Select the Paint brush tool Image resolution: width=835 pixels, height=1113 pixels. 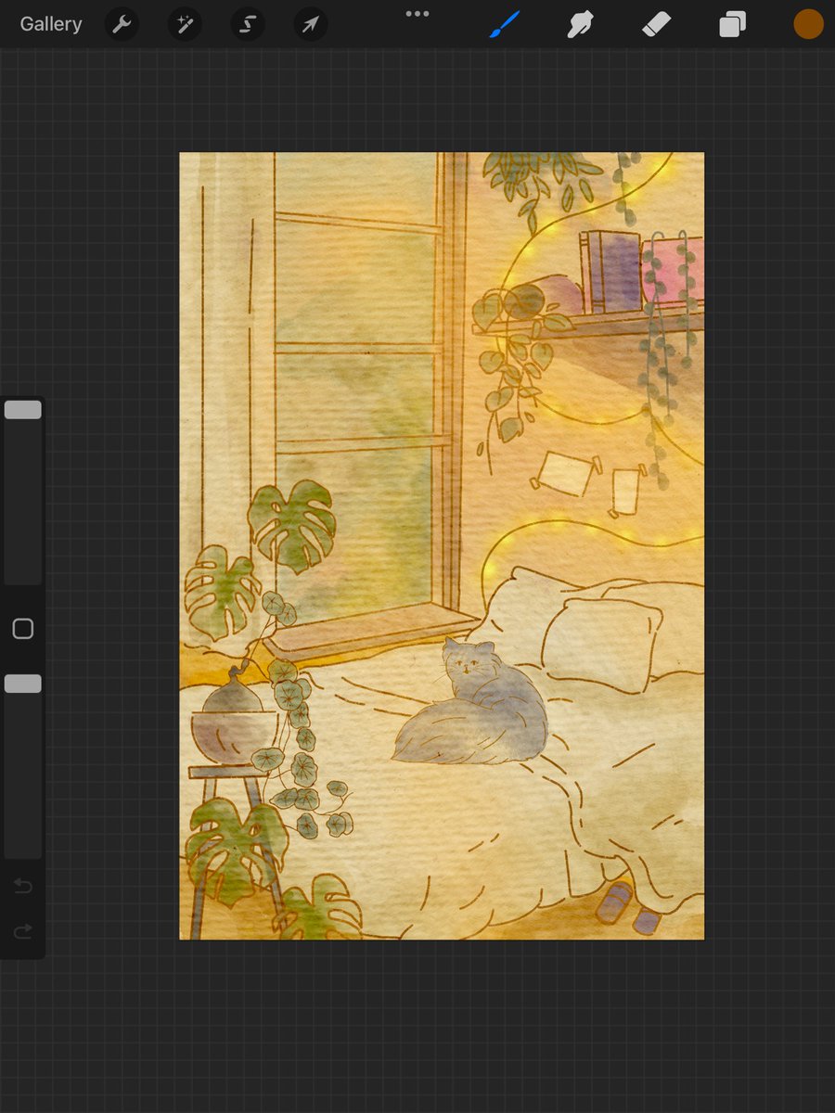click(506, 24)
